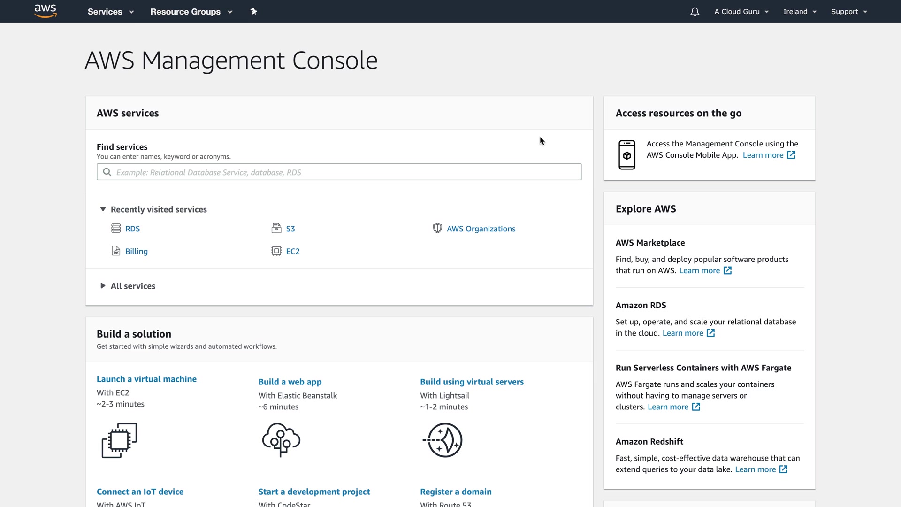Screen dimensions: 901x507
Task: Click the Lightsail compass illustration icon
Action: 443,440
